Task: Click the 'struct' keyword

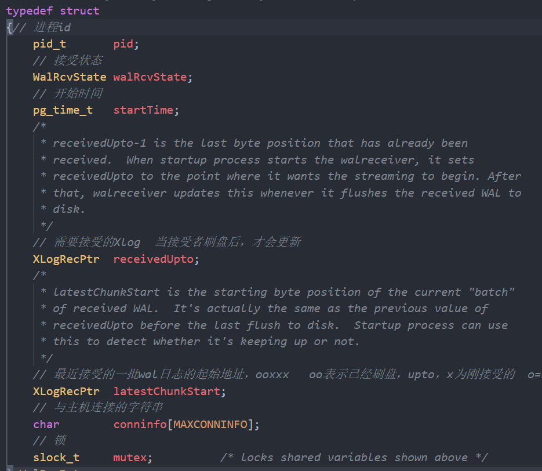Action: pyautogui.click(x=79, y=10)
